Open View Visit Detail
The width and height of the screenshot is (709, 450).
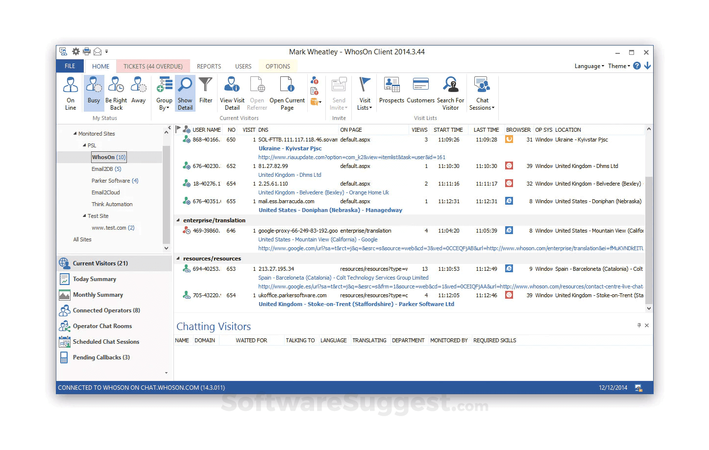tap(232, 93)
